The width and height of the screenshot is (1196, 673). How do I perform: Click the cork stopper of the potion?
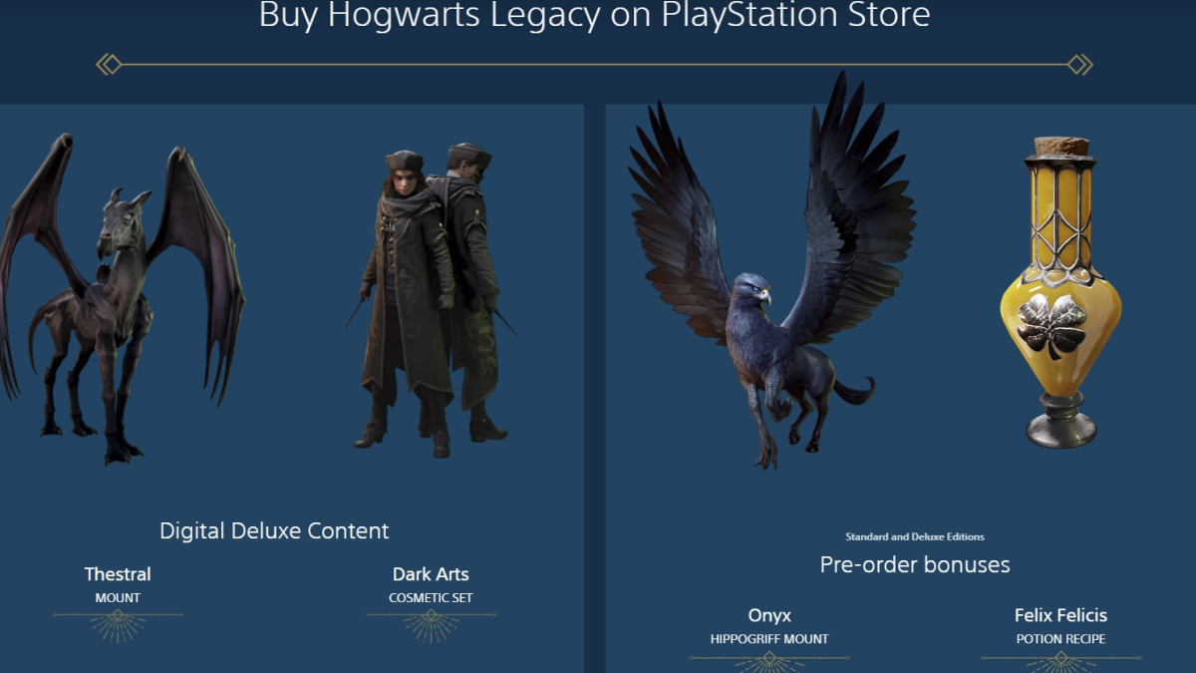tap(1060, 146)
